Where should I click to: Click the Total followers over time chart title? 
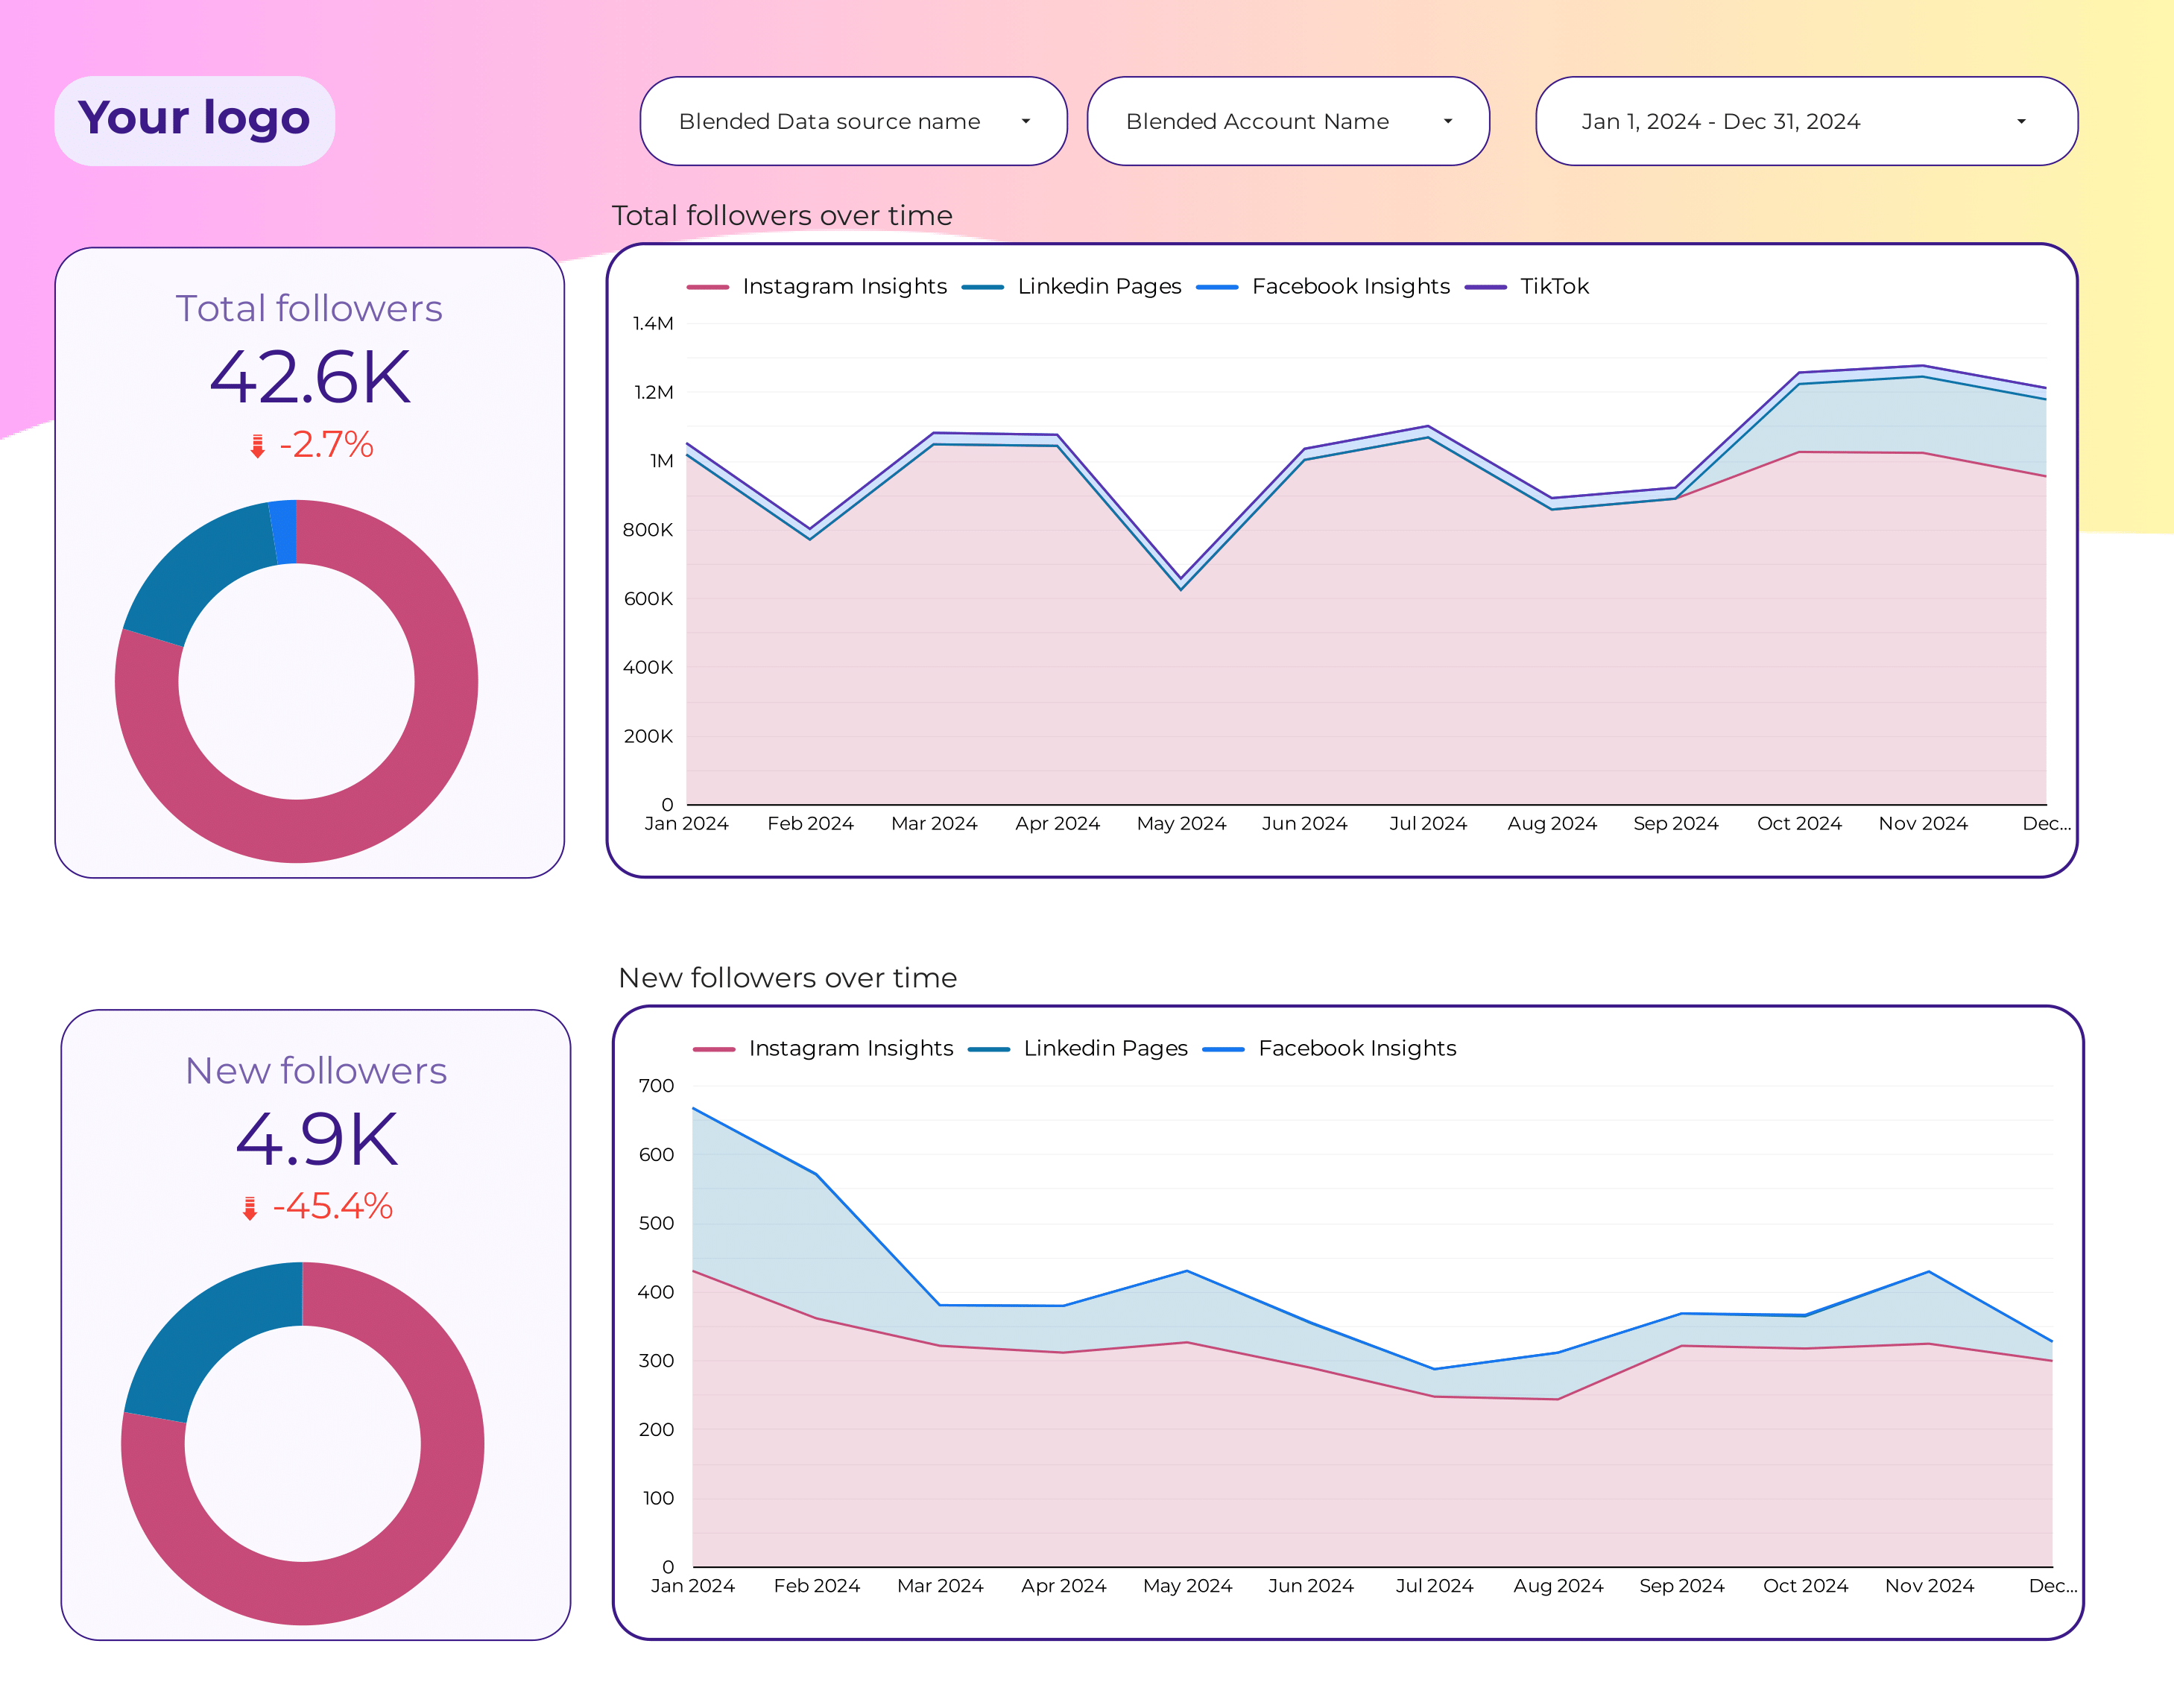[782, 215]
